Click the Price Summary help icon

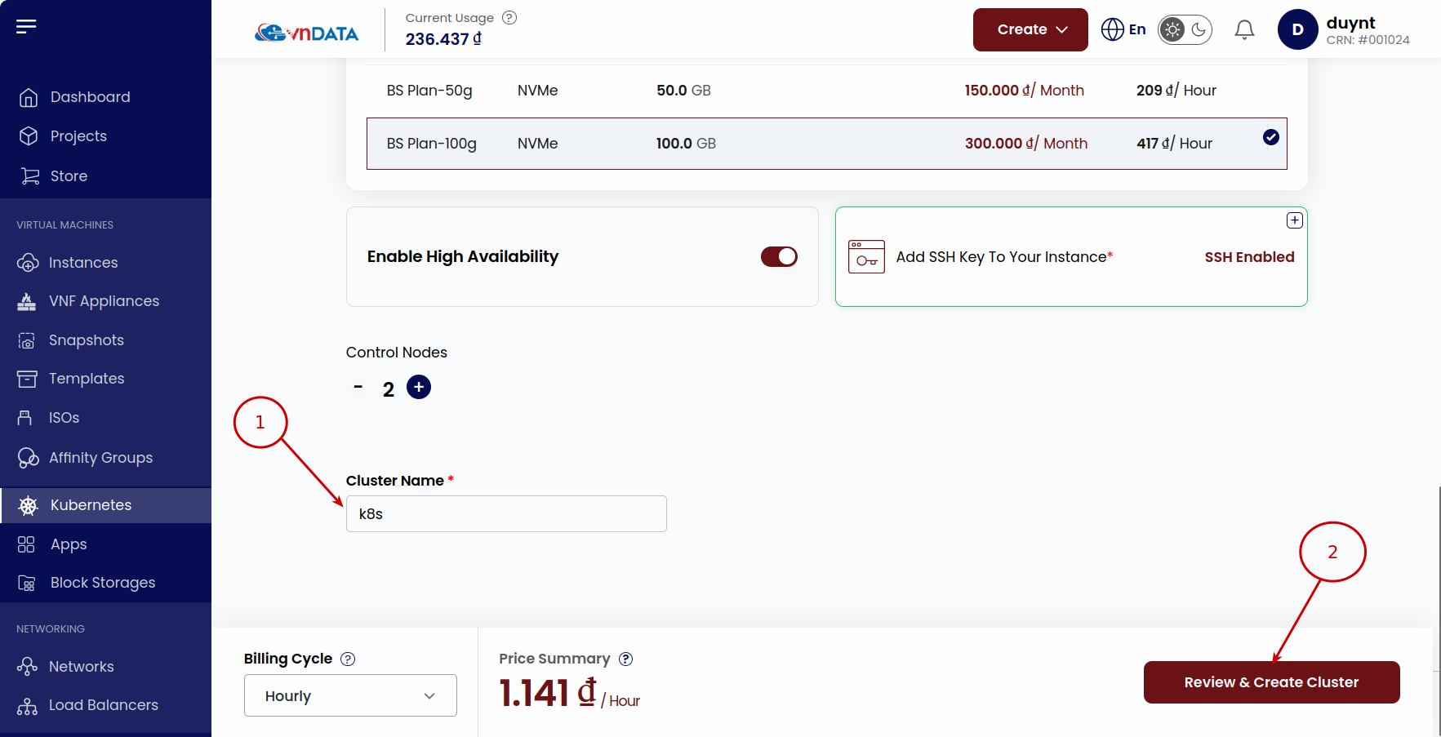[x=626, y=659]
